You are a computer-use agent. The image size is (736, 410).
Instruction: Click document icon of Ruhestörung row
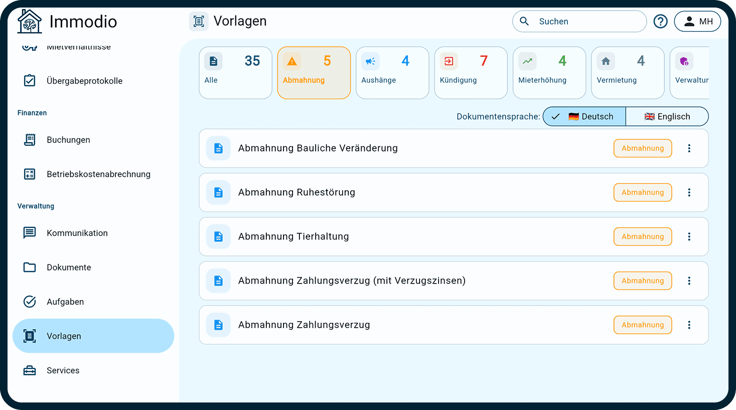point(218,193)
